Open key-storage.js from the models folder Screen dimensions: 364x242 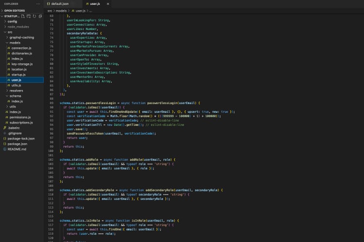click(x=22, y=64)
